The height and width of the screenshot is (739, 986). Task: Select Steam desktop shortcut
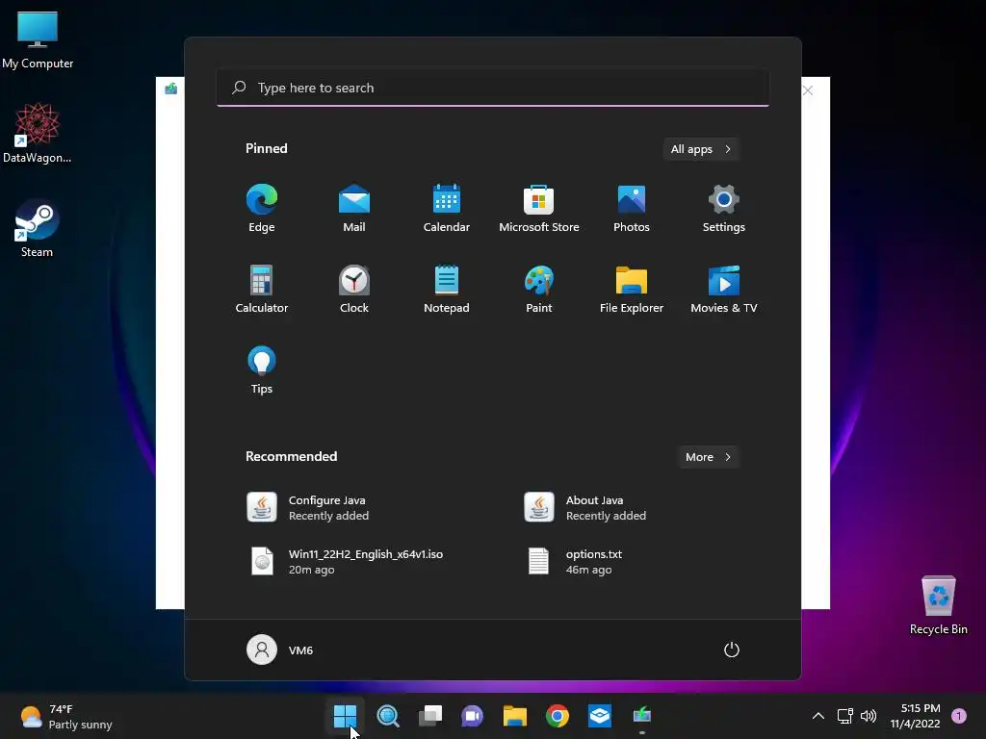click(x=38, y=228)
